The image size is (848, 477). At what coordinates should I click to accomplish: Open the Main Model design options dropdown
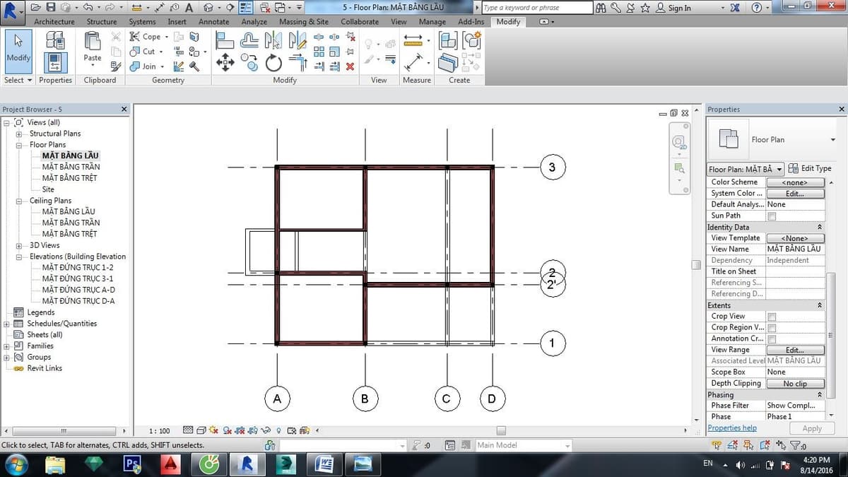pyautogui.click(x=523, y=445)
